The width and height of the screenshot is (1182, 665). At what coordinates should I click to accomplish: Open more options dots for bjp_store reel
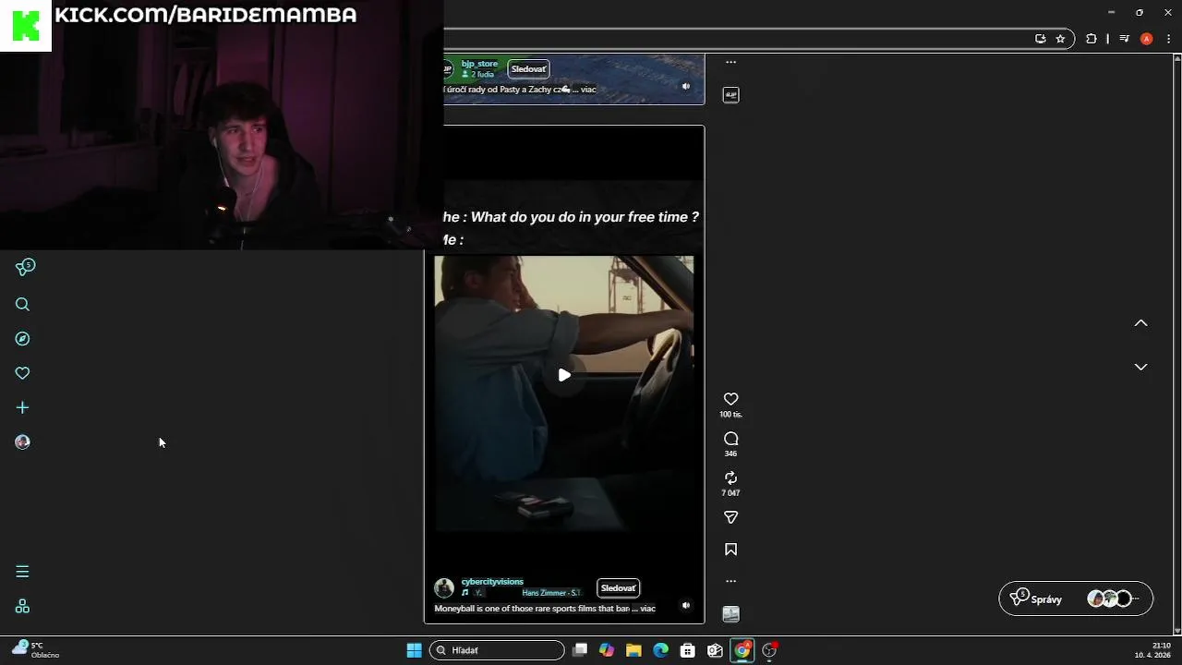pos(730,62)
